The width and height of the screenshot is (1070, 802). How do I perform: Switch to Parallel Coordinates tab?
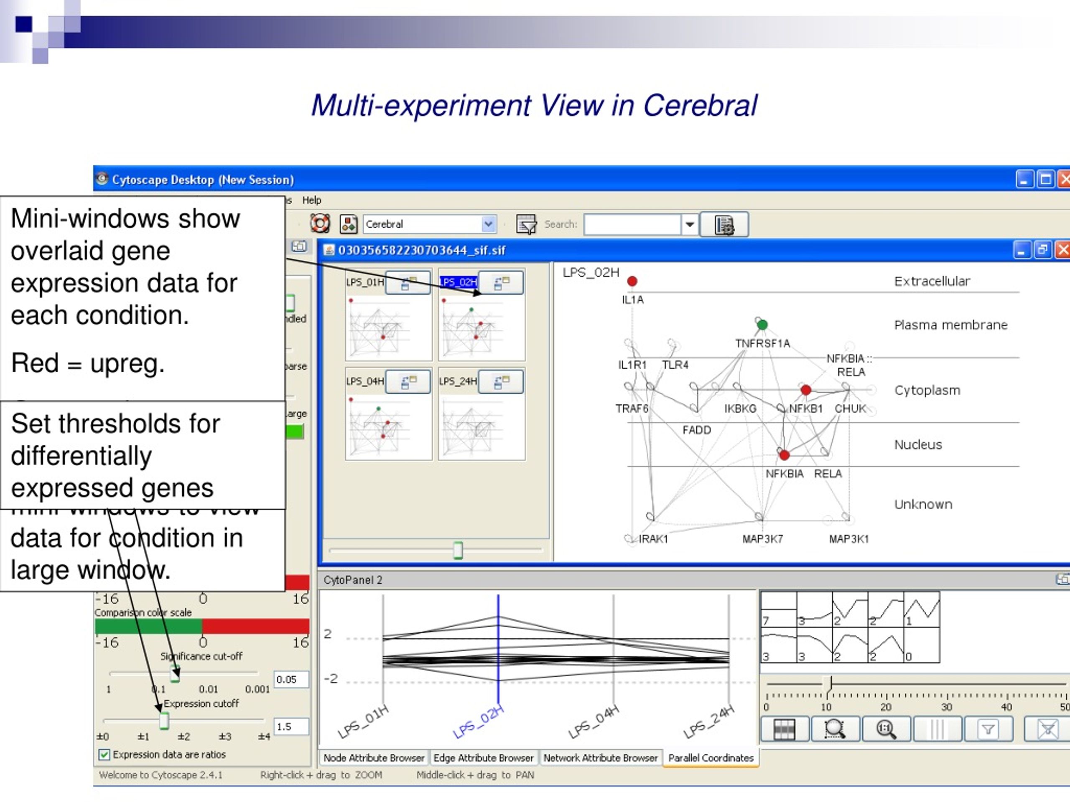(711, 758)
